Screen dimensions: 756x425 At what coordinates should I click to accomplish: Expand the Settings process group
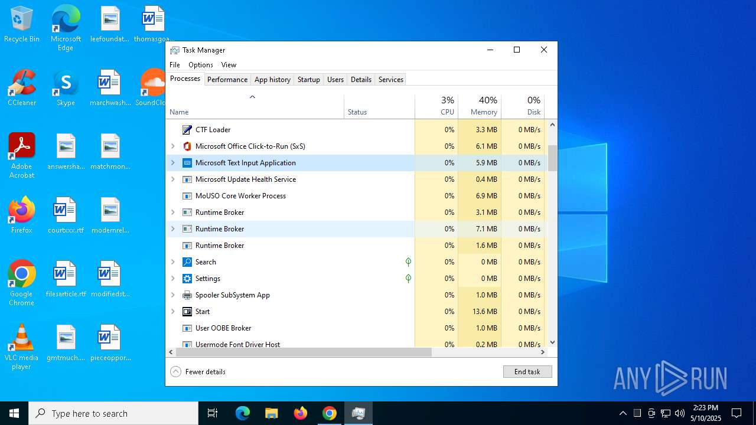(173, 278)
